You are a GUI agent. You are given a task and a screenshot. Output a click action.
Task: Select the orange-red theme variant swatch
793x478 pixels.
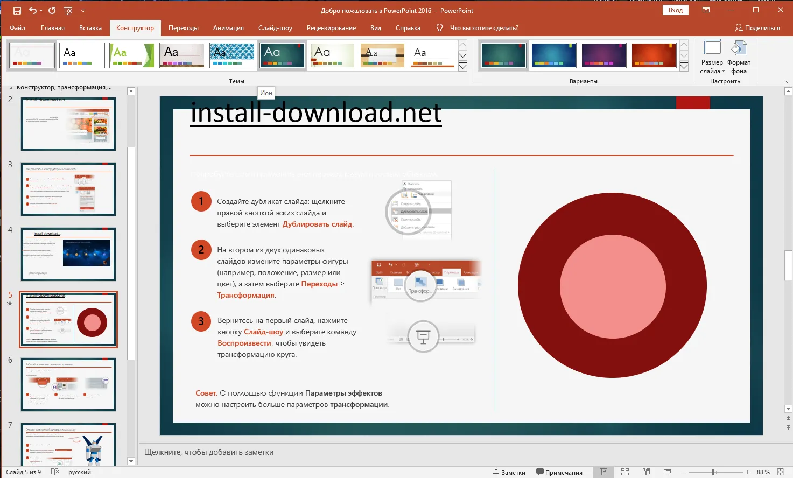point(653,55)
